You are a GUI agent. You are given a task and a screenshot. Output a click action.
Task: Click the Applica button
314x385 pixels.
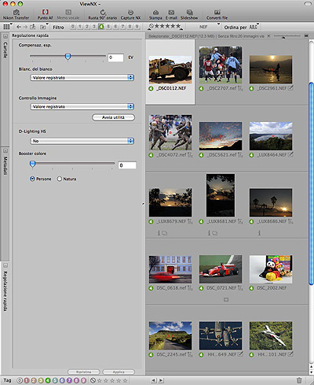[x=119, y=372]
